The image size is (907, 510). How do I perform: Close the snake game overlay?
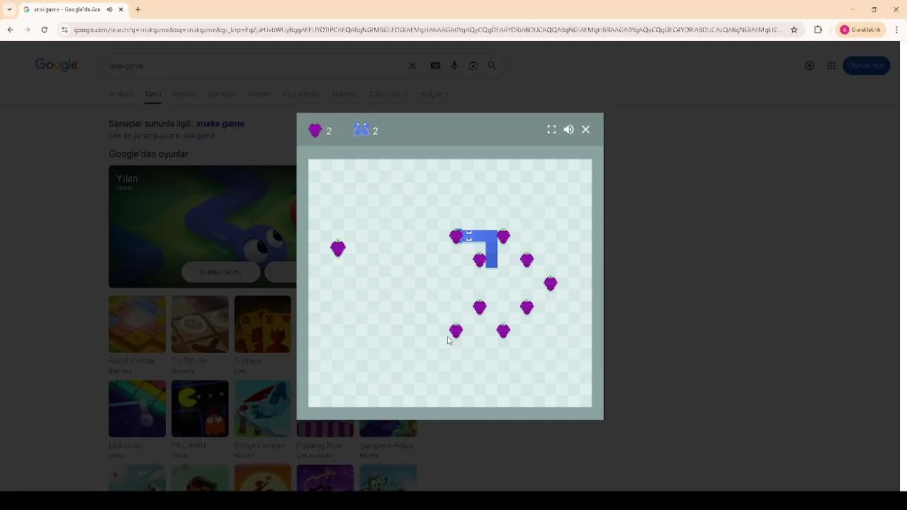coord(585,130)
